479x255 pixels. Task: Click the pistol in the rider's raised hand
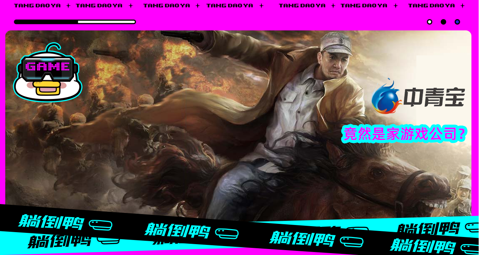click(x=183, y=36)
